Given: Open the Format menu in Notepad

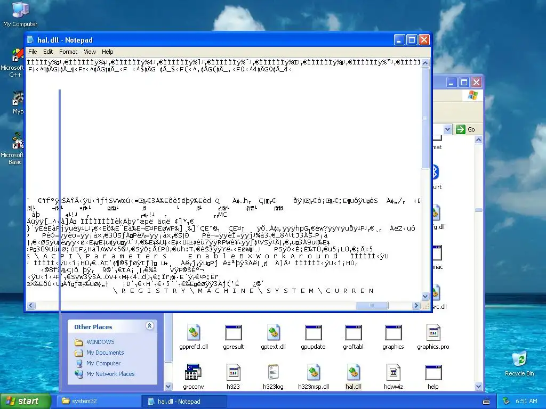Looking at the screenshot, I should [x=68, y=52].
